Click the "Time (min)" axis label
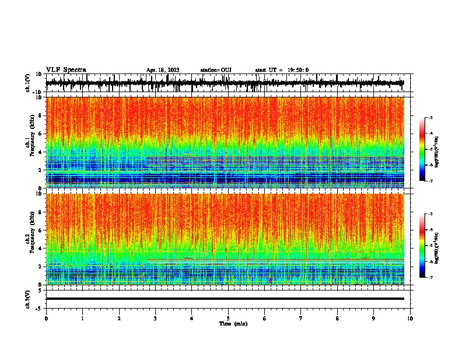462x357 pixels. tap(233, 324)
